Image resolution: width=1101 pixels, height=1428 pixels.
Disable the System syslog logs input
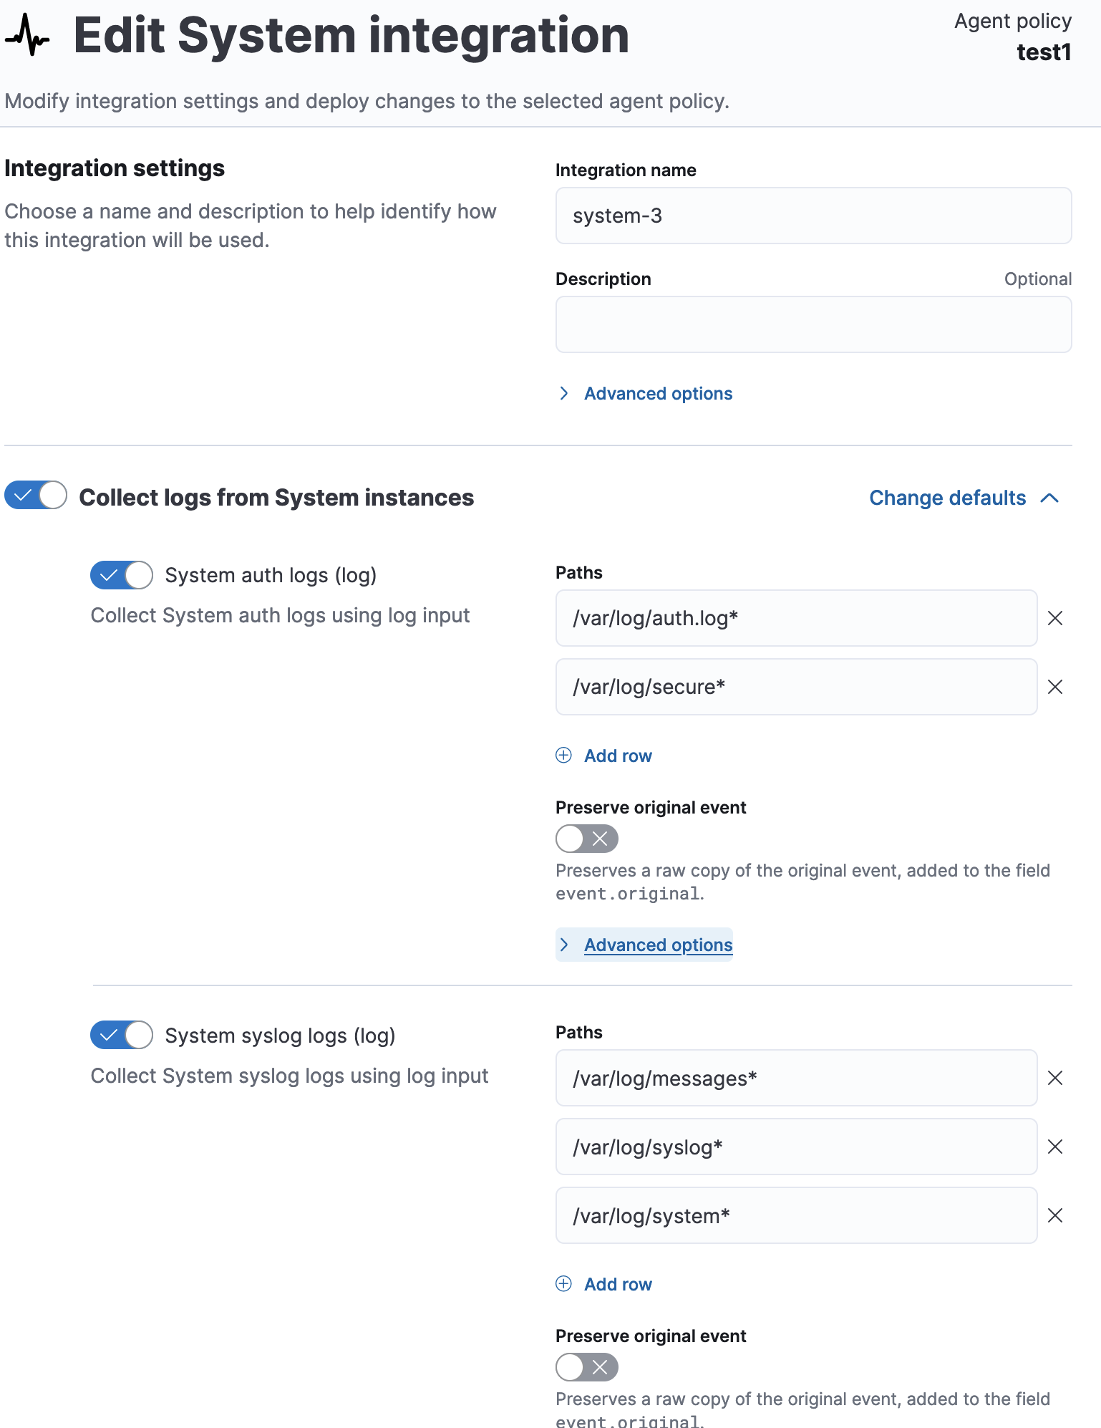121,1035
